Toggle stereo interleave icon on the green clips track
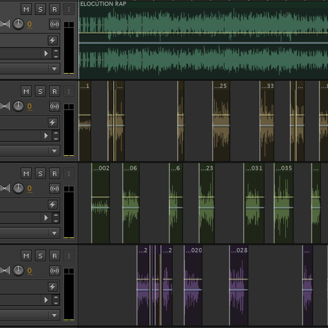Screen dimensions: 328x328 point(5,188)
